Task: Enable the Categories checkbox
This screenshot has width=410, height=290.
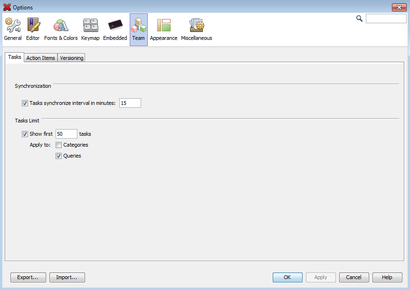Action: 59,145
